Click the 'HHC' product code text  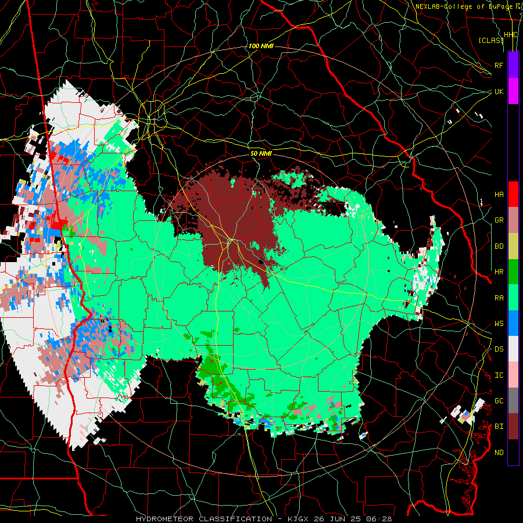click(510, 35)
